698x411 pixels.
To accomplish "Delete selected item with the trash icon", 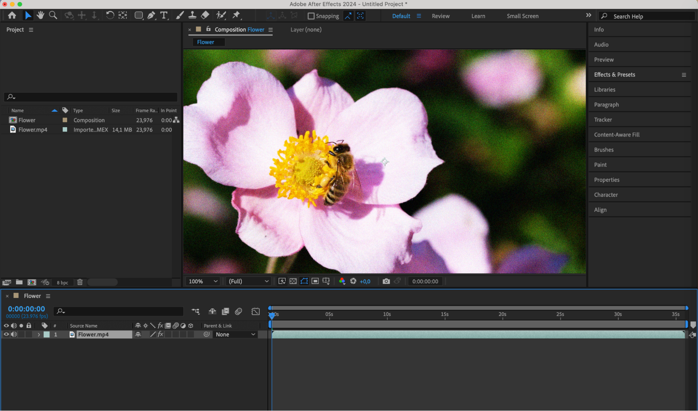I will pos(80,282).
